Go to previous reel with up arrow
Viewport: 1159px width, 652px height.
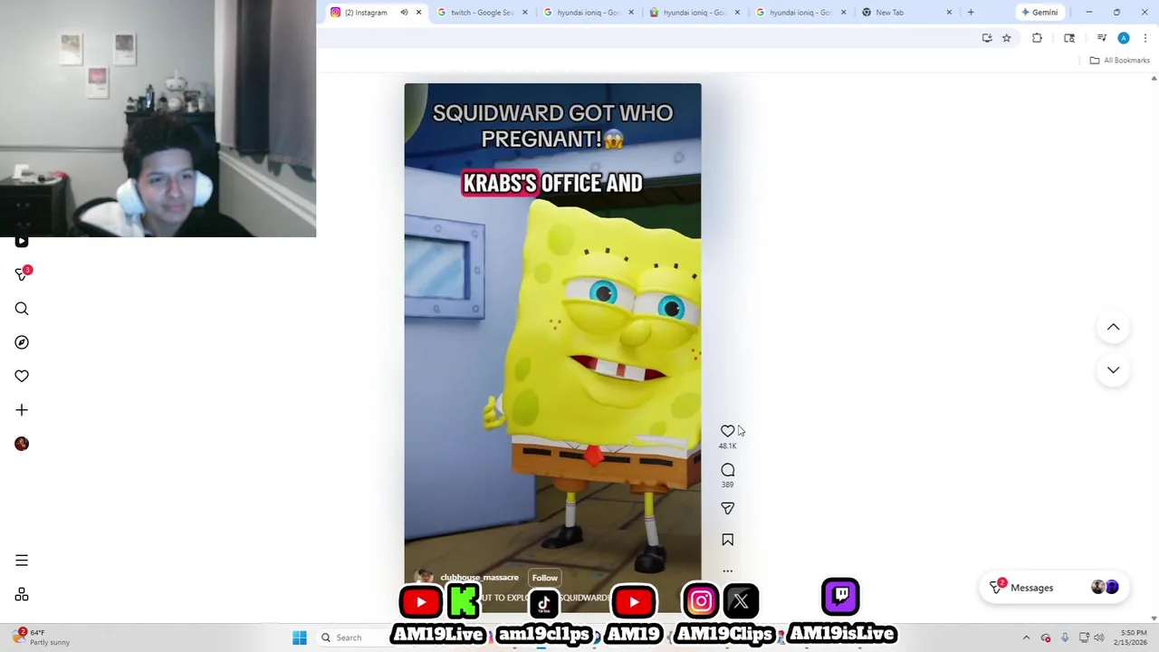1113,327
